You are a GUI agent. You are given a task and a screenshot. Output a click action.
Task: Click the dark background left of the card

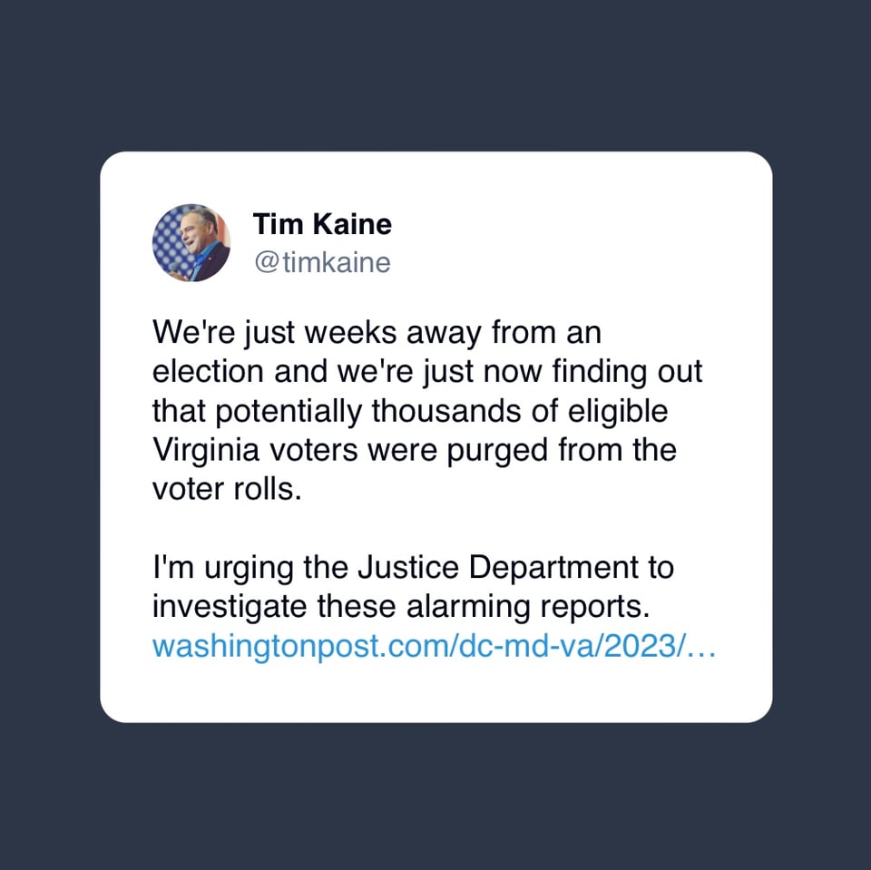(50, 435)
